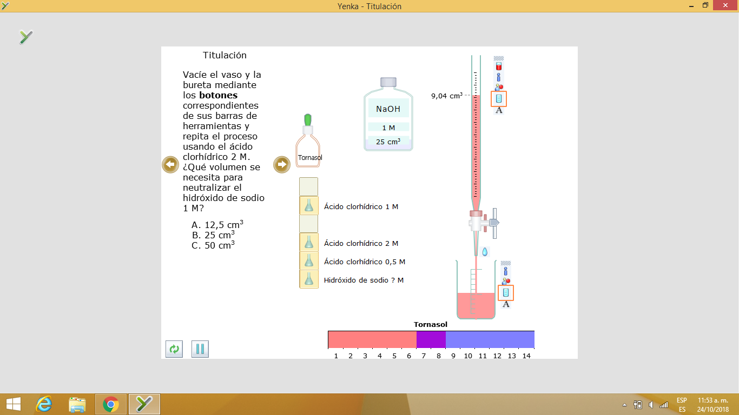This screenshot has width=739, height=415.
Task: Click the empty burette contents icon
Action: (498, 66)
